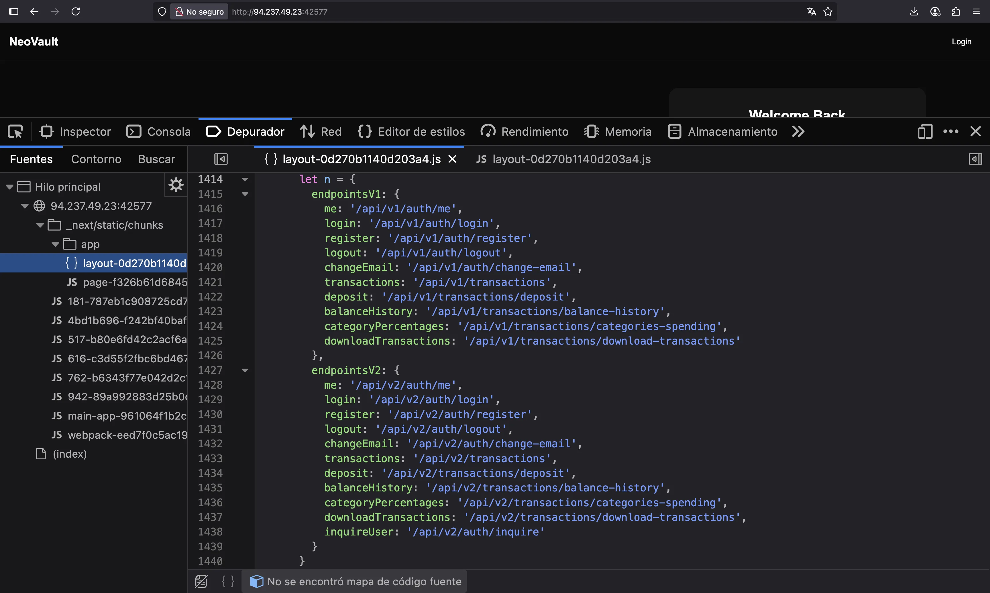Open the 616-c3d55f2fbc6bd467 script

pos(119,358)
